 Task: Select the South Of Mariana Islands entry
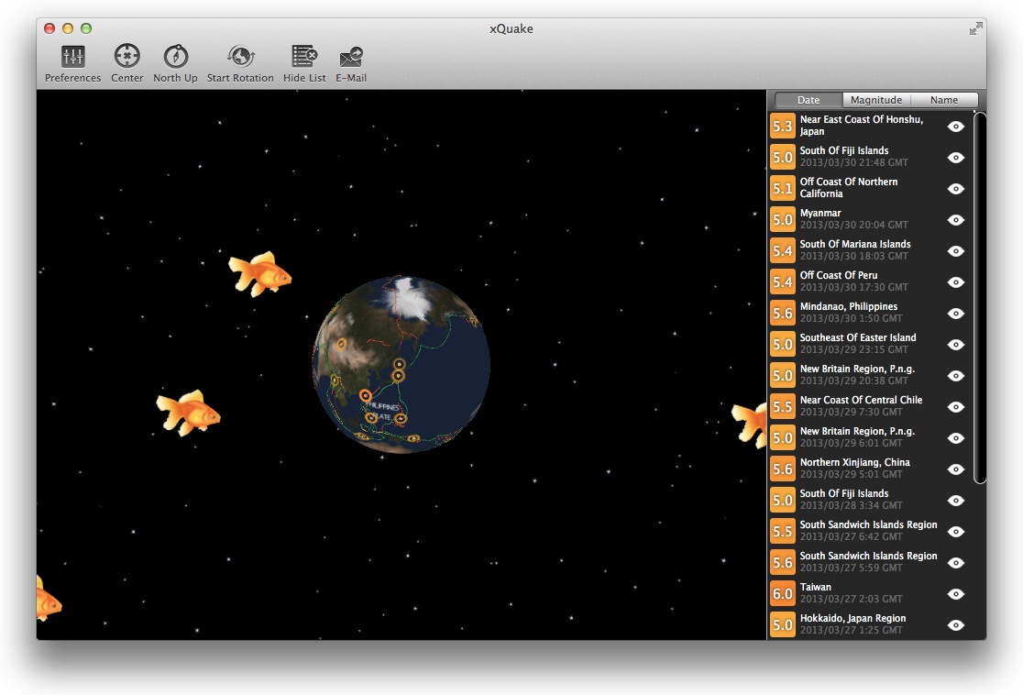(x=870, y=250)
